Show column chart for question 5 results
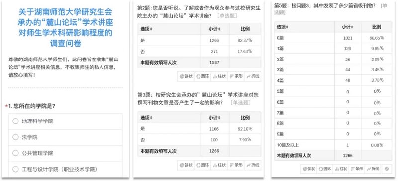 [341, 169]
